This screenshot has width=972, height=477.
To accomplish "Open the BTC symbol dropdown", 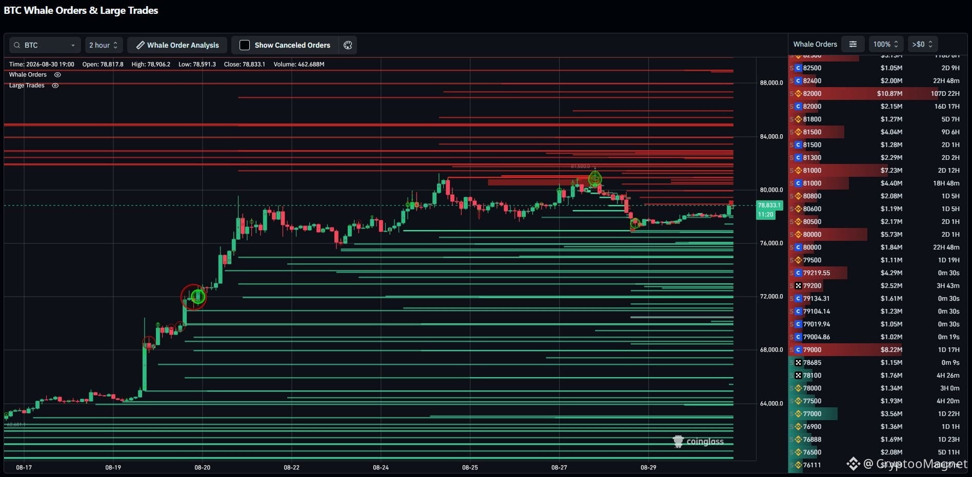I will tap(45, 45).
